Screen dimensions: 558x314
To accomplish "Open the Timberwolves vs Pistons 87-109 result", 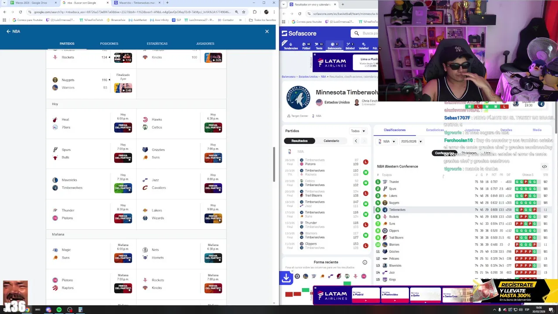I will point(327,162).
